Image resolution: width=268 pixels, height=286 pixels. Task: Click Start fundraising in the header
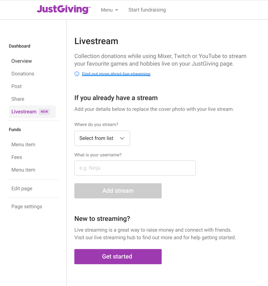[147, 10]
